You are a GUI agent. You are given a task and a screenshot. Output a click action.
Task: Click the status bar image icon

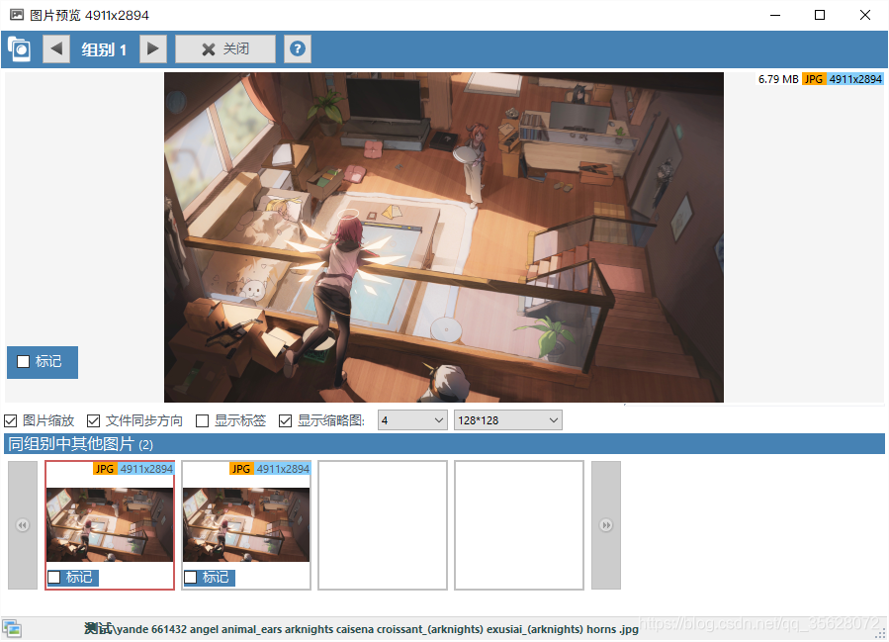[12, 629]
